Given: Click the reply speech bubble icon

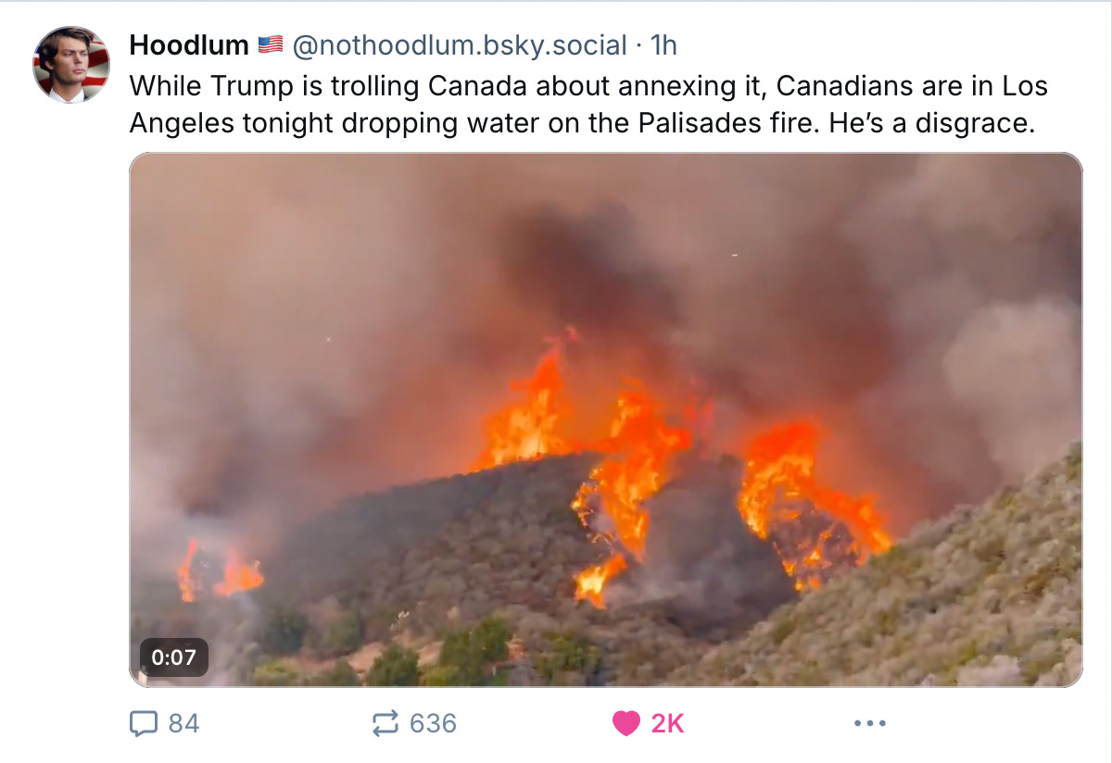Looking at the screenshot, I should click(x=142, y=724).
